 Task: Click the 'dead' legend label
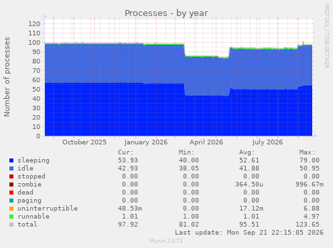25,193
